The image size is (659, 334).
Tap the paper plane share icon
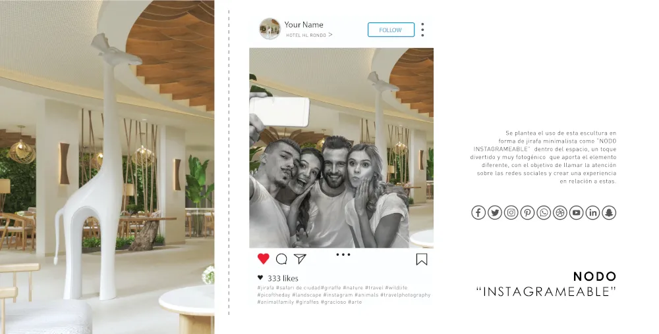(300, 259)
